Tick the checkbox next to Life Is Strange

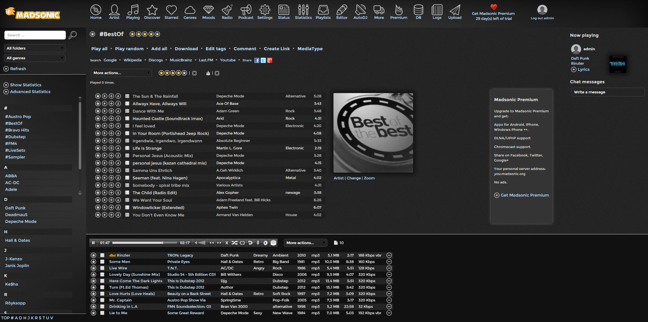point(127,148)
